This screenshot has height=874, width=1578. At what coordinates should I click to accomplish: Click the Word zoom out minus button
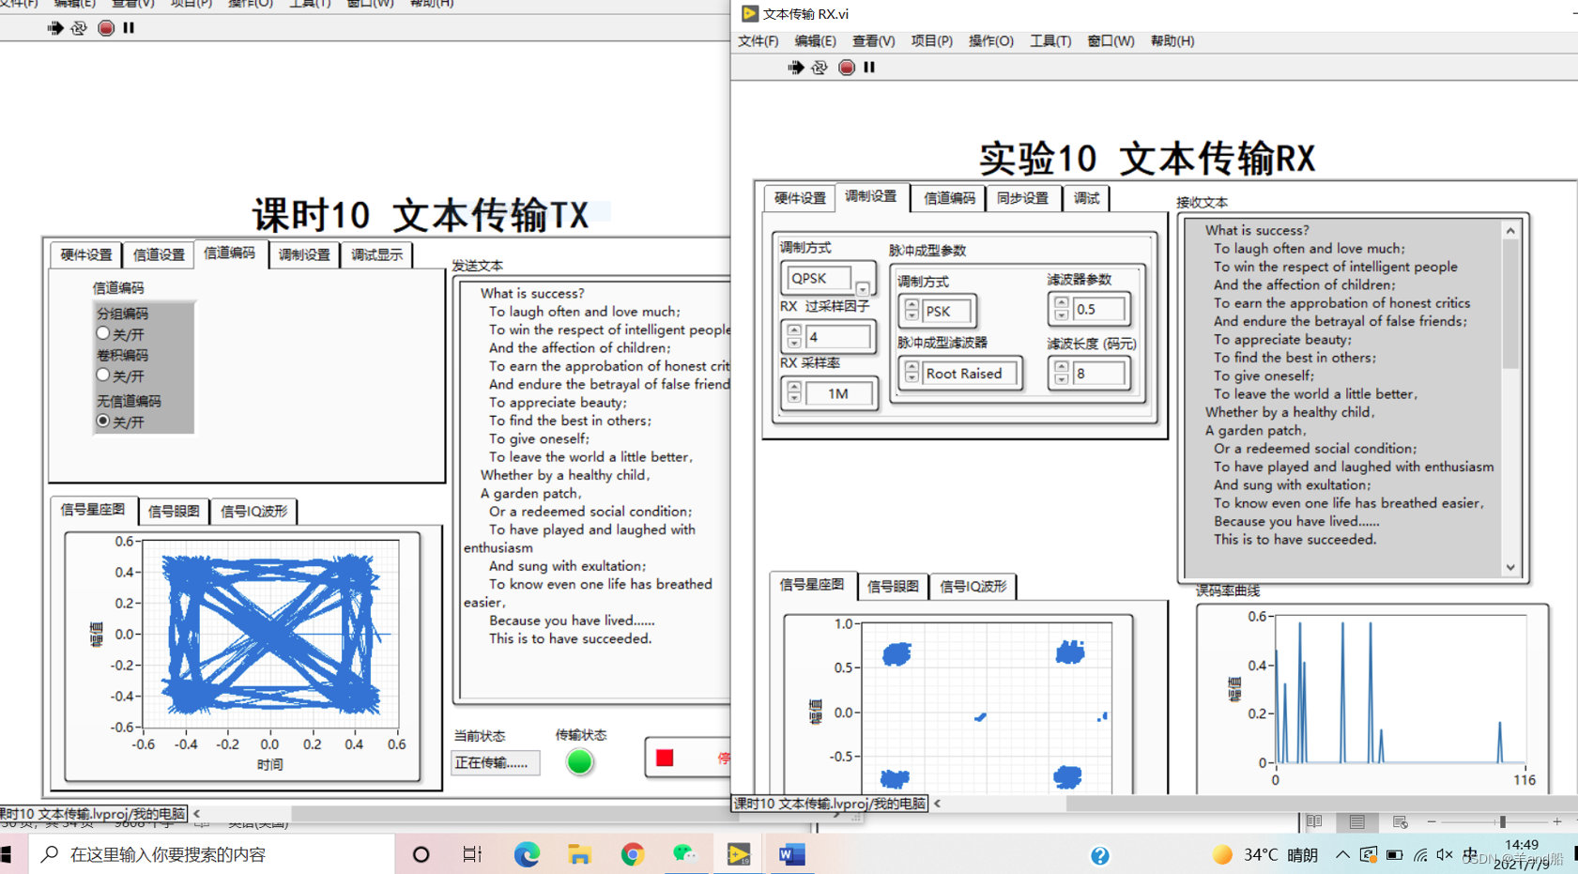click(1432, 821)
